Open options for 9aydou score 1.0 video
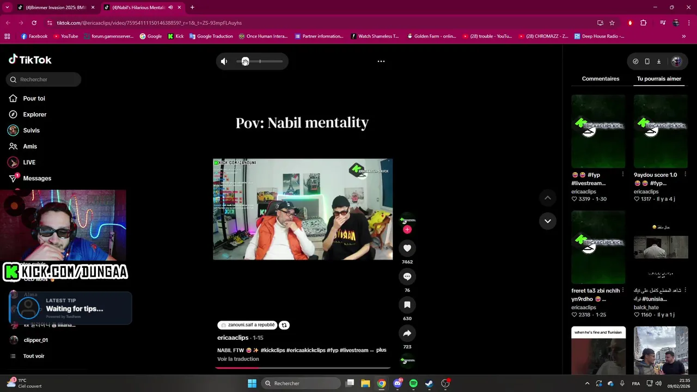 (x=685, y=175)
